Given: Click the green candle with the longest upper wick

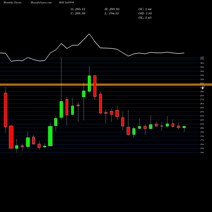Looking at the screenshot, I should [x=61, y=109].
